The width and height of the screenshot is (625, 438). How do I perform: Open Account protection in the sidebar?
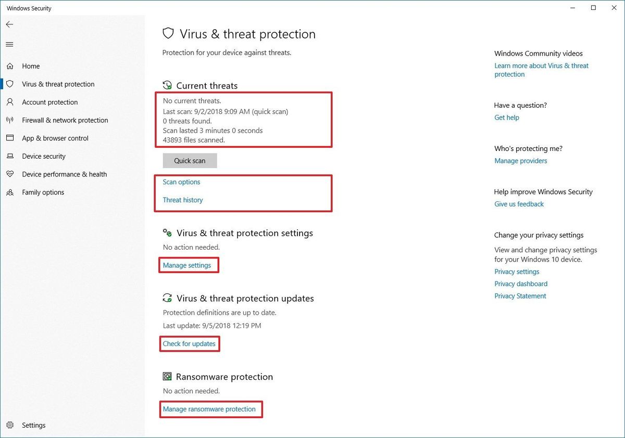click(49, 102)
